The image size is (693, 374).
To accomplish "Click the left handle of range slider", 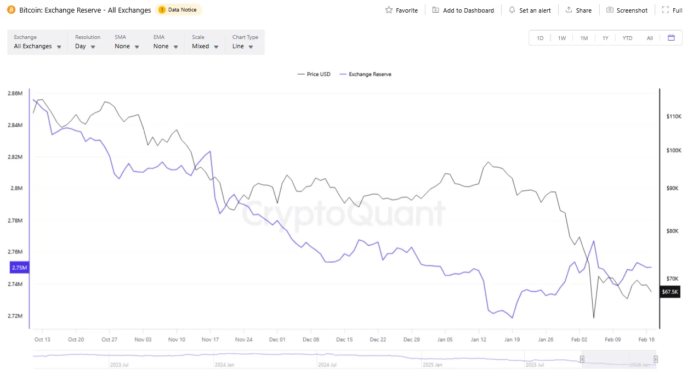I will click(582, 359).
